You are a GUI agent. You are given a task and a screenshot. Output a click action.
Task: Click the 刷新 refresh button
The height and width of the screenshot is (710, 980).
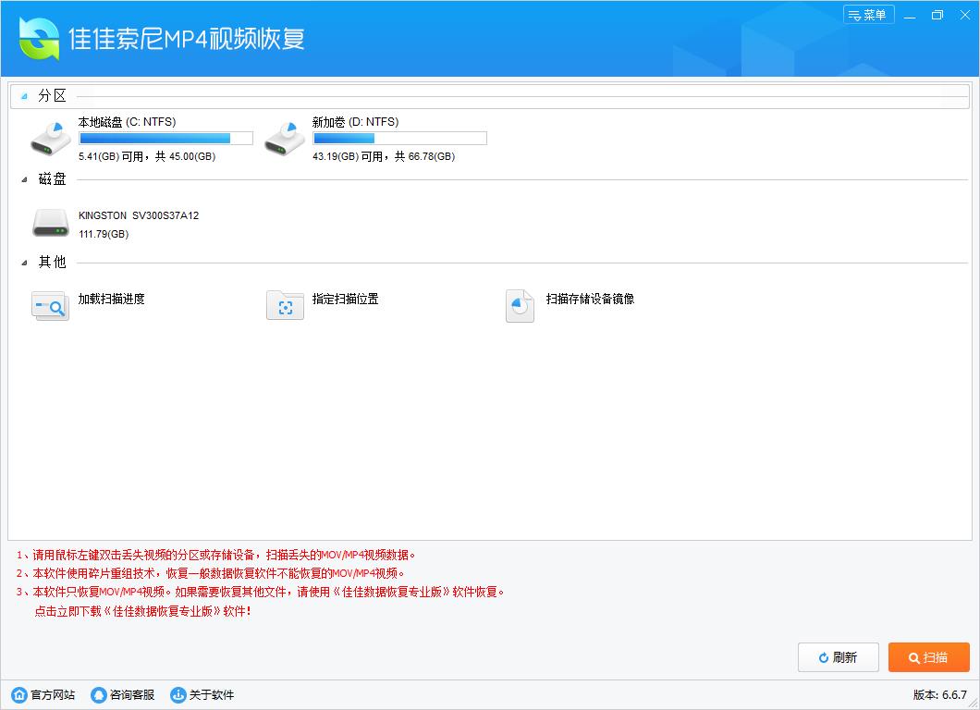click(x=838, y=657)
